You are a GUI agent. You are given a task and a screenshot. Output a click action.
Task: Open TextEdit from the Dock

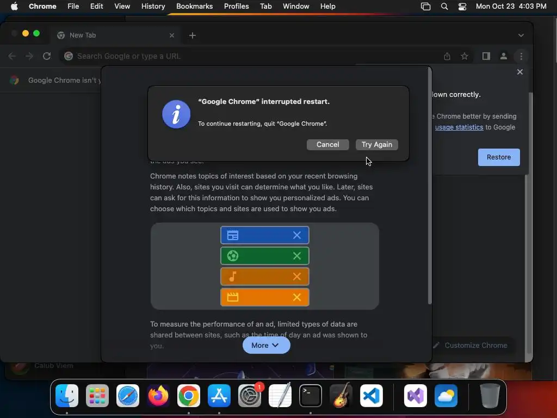point(280,396)
